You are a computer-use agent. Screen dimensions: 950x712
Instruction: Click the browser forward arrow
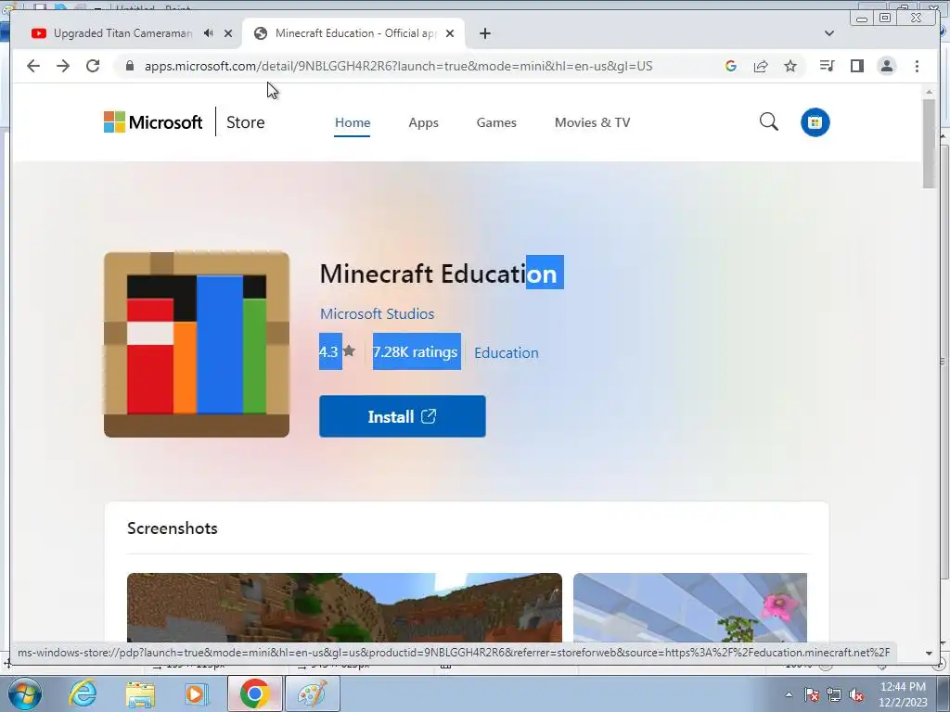(x=63, y=66)
